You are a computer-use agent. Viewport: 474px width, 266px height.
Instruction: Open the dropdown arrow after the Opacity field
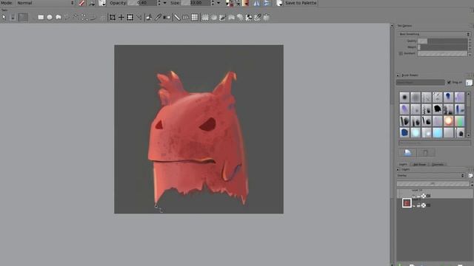tap(164, 3)
